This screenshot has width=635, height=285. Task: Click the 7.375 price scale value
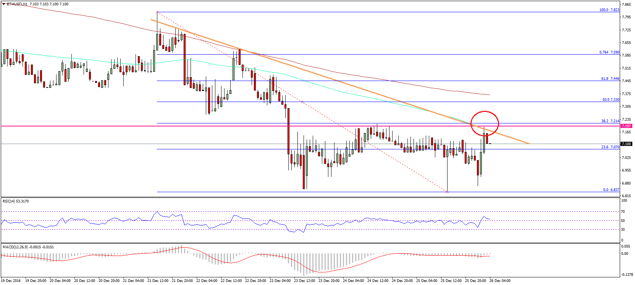point(626,94)
